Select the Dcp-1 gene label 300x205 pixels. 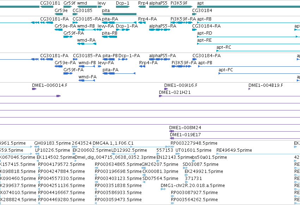122,3
